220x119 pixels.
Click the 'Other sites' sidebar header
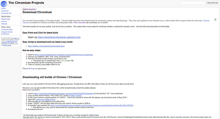[x=6, y=27]
